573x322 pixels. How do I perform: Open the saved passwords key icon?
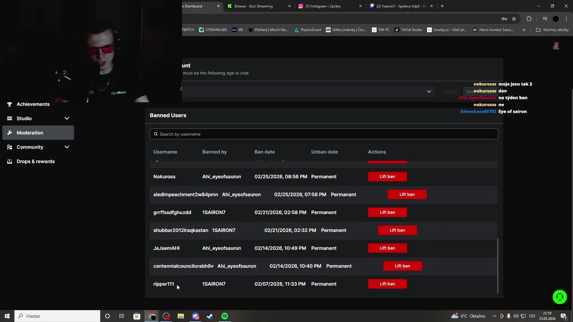pyautogui.click(x=504, y=19)
